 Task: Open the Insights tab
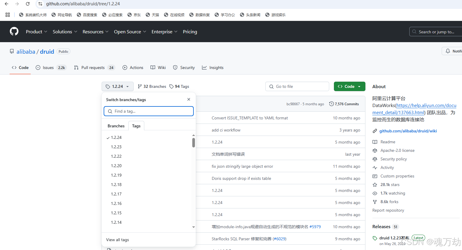(x=213, y=68)
